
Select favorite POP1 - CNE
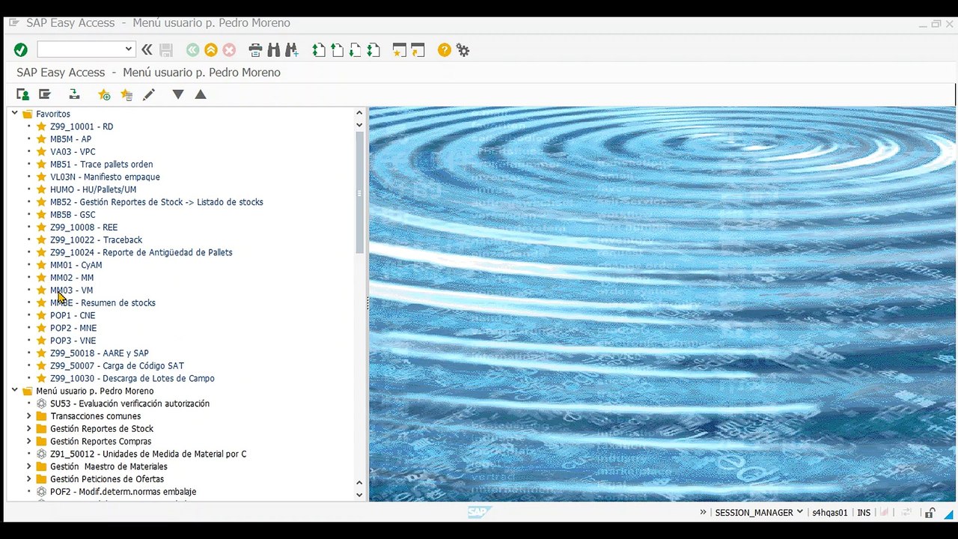pyautogui.click(x=73, y=315)
